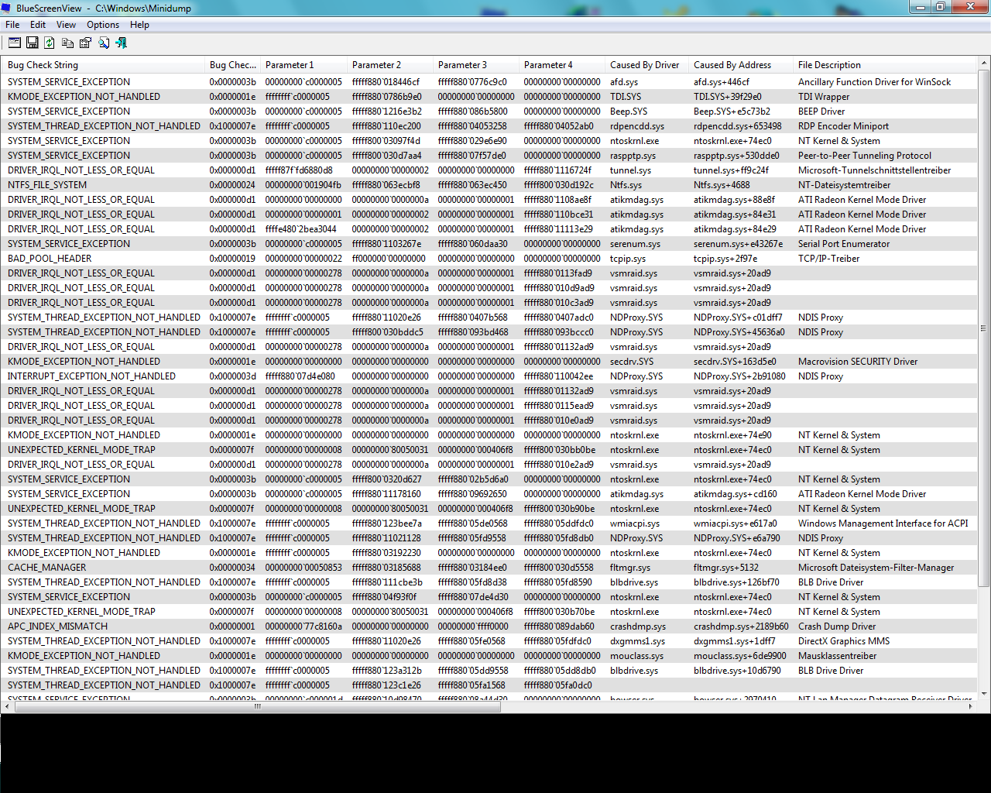Click the Exit door toolbar icon
Screen dimensions: 991x793
point(121,43)
